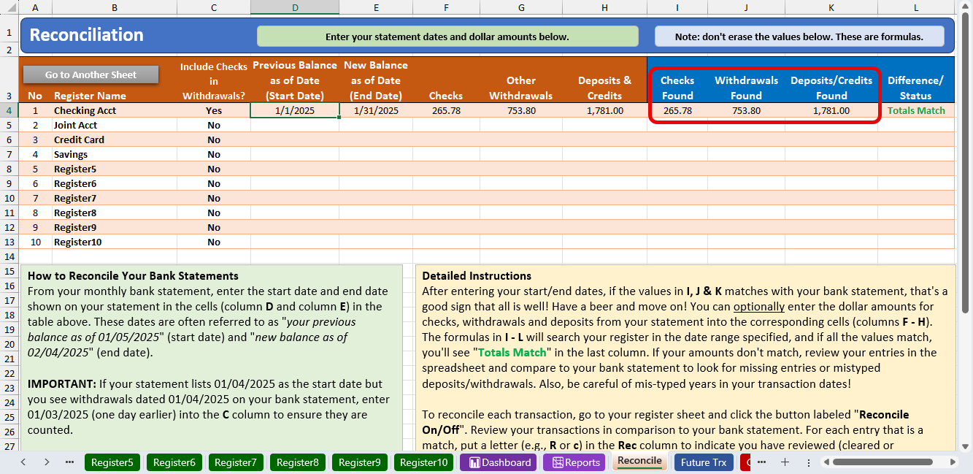
Task: Click the horizontal scrollbar left arrow
Action: 826,462
